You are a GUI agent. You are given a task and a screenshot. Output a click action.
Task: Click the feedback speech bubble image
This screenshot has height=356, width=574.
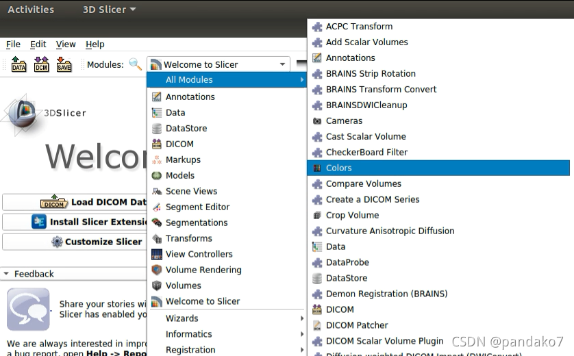(28, 309)
